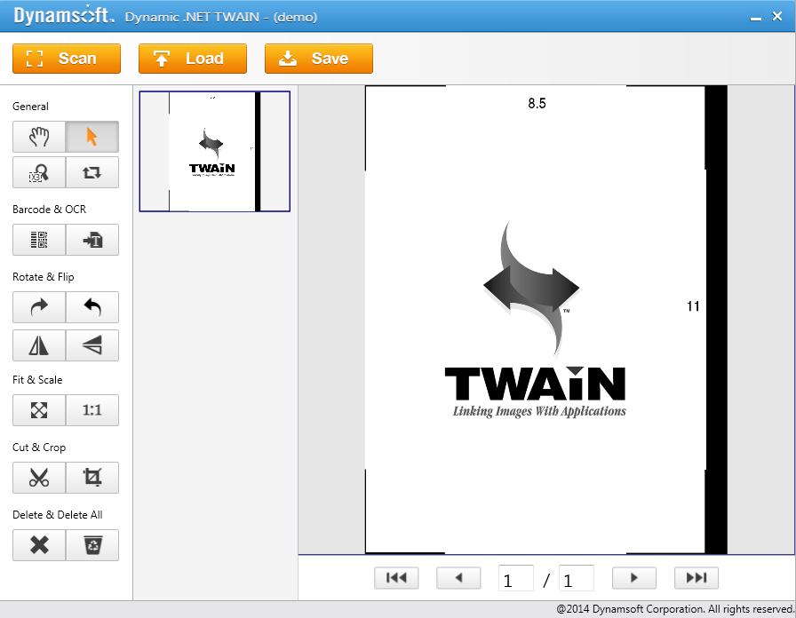Rotate the image clockwise
Image resolution: width=796 pixels, height=618 pixels.
pyautogui.click(x=39, y=307)
